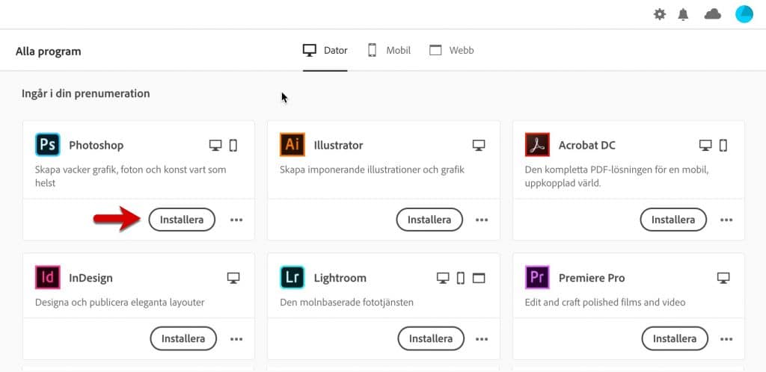Image resolution: width=766 pixels, height=372 pixels.
Task: Click the Illustrator Ai app icon
Action: tap(292, 145)
